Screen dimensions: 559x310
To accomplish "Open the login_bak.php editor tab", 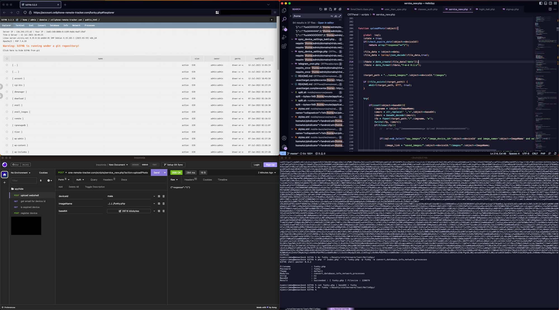I will 487,9.
